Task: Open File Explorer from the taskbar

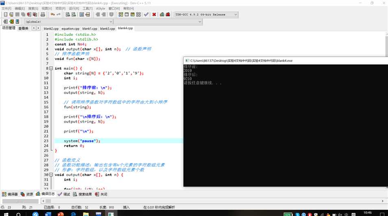Action: (86, 214)
